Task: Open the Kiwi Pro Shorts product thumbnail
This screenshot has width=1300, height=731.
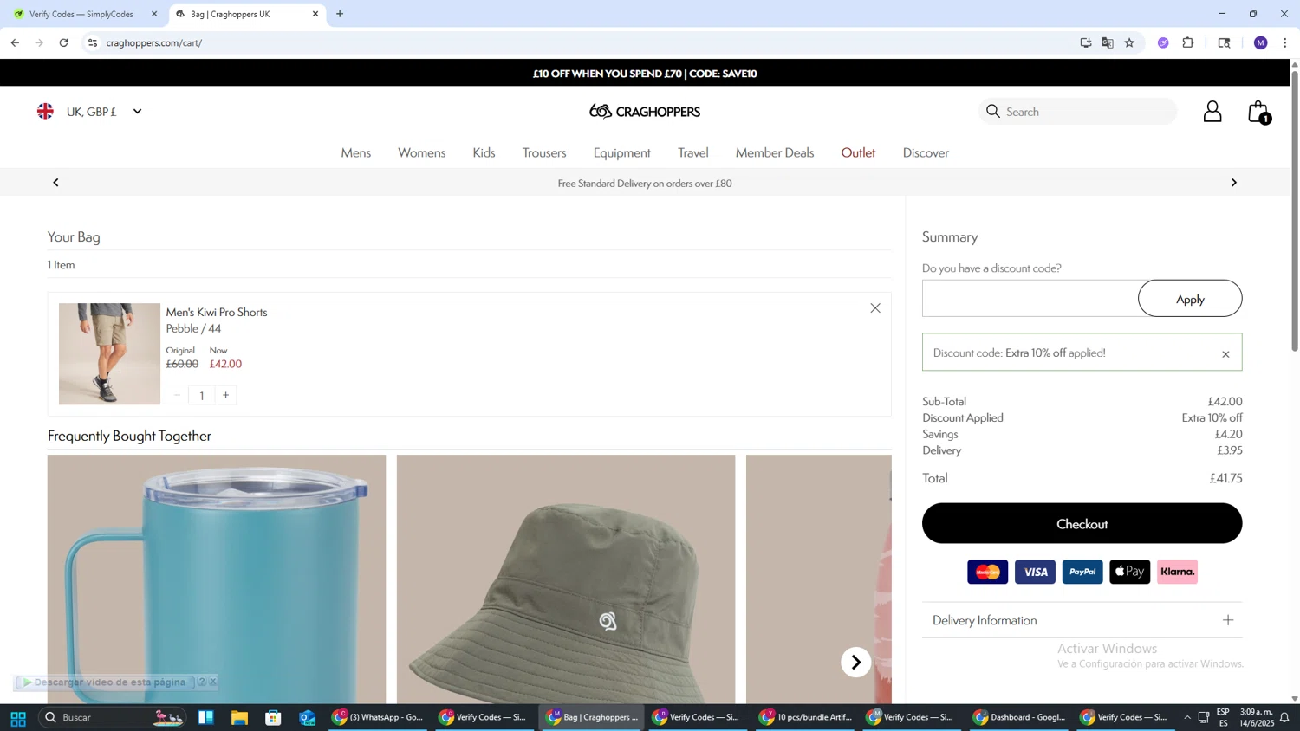Action: click(x=109, y=354)
